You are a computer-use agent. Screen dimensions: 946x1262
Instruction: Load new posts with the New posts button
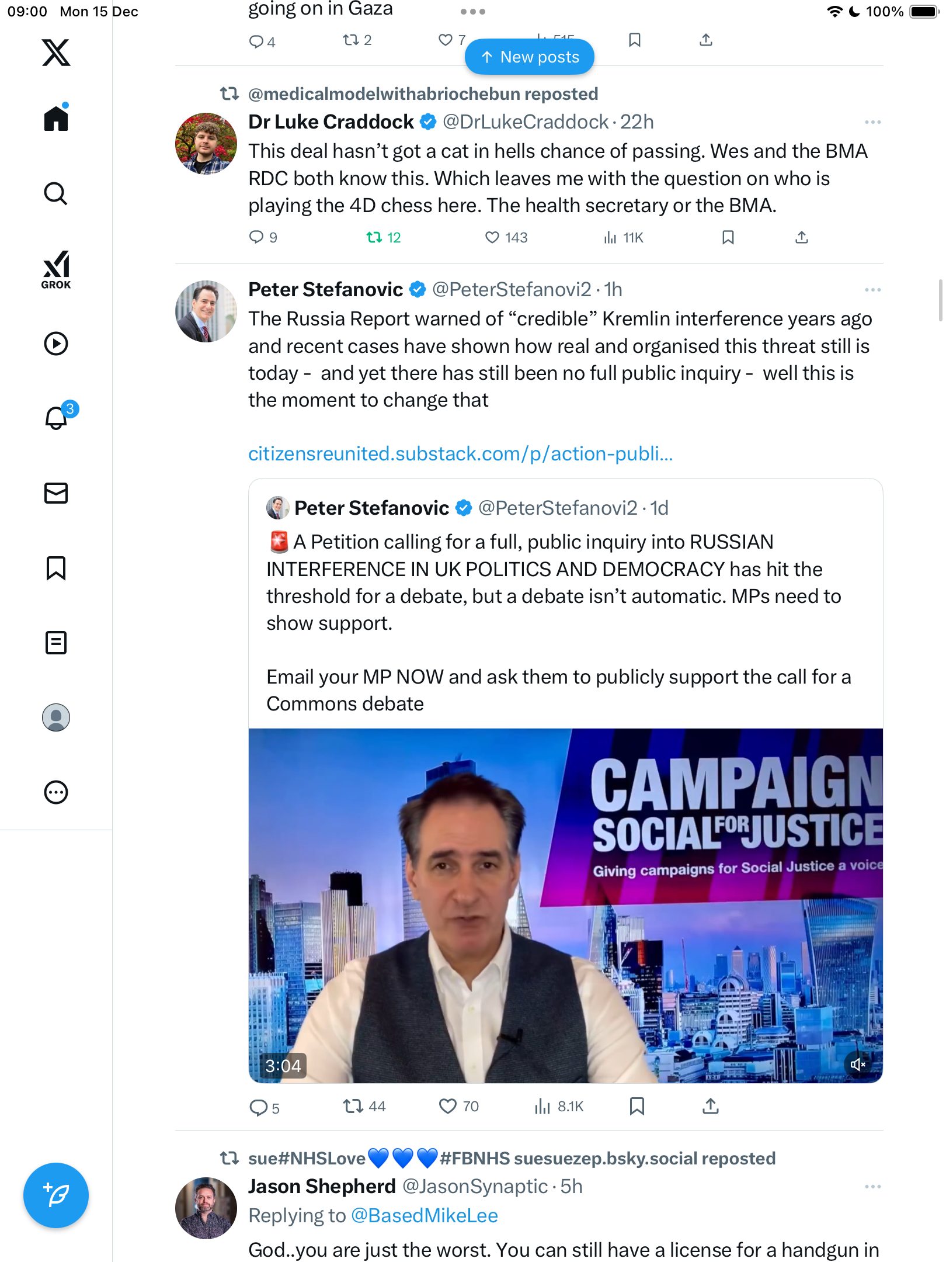[530, 57]
